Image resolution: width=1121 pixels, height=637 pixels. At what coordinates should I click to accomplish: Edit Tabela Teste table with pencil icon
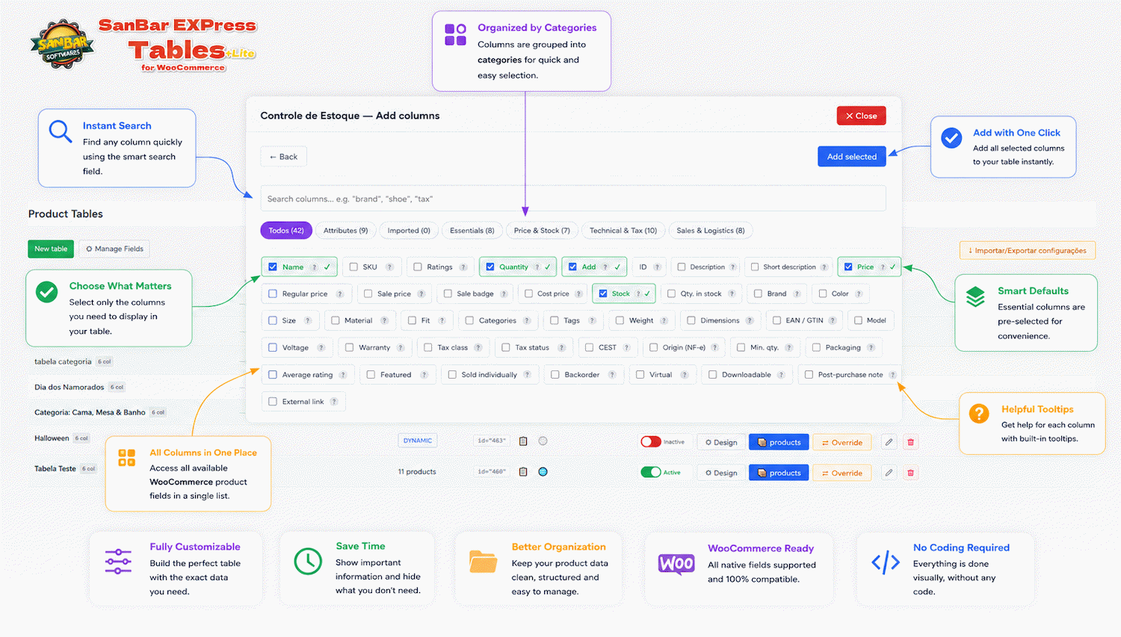click(889, 473)
